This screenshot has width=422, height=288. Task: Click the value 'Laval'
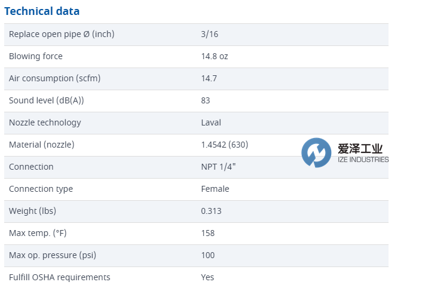pos(211,122)
